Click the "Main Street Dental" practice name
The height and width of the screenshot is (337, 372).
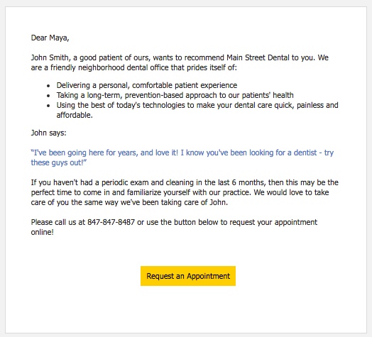tap(258, 57)
